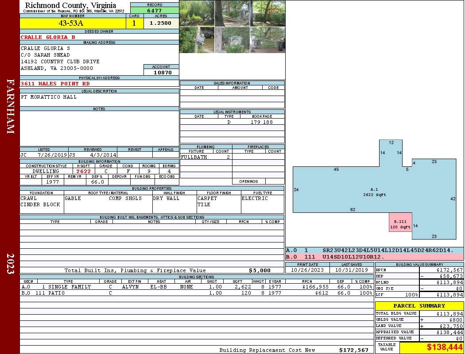
Task: Click the acres value 1.2500
Action: pyautogui.click(x=160, y=23)
